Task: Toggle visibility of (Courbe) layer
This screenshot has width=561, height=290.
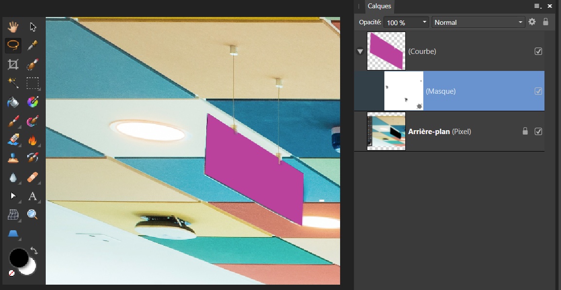Action: [x=538, y=51]
